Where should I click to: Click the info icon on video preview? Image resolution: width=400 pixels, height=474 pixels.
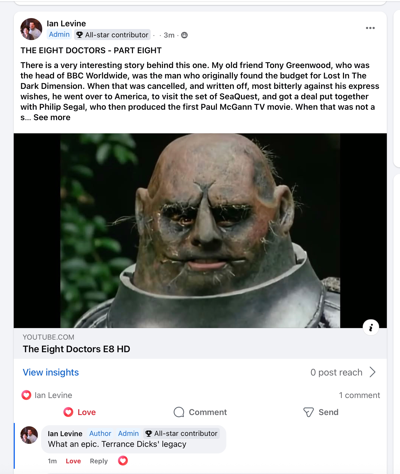(x=371, y=327)
